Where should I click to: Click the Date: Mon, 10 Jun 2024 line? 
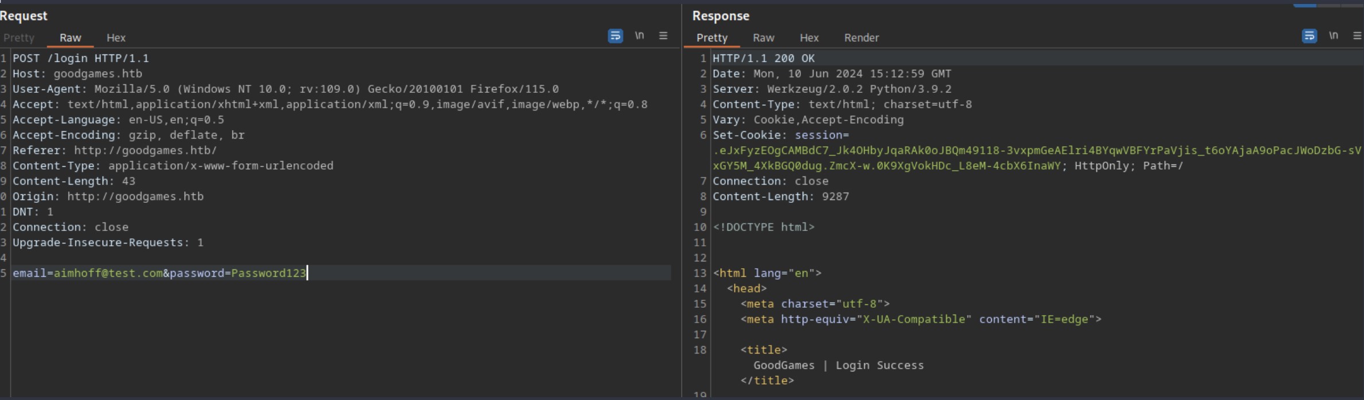click(832, 74)
